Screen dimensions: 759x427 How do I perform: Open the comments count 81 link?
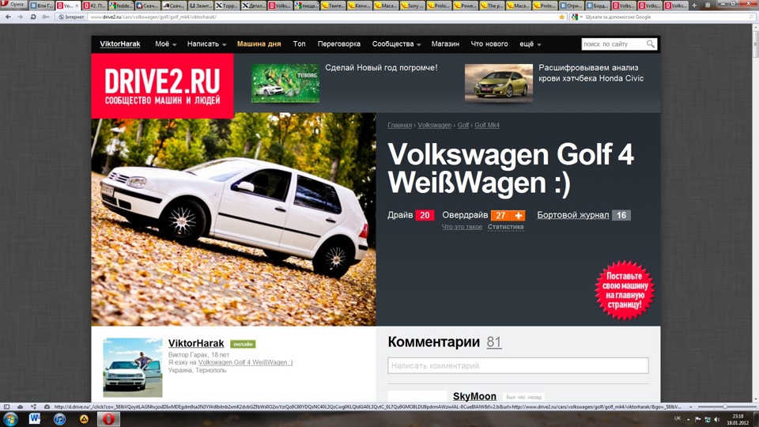click(x=493, y=342)
